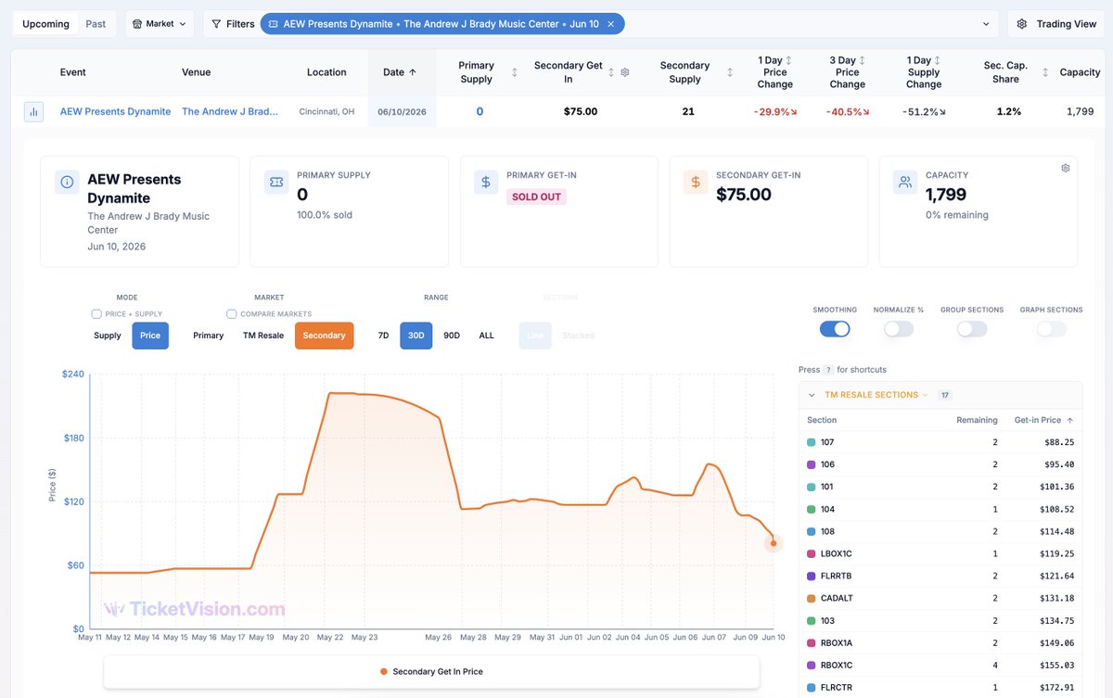Select section 101 row
The height and width of the screenshot is (698, 1113).
(x=940, y=487)
